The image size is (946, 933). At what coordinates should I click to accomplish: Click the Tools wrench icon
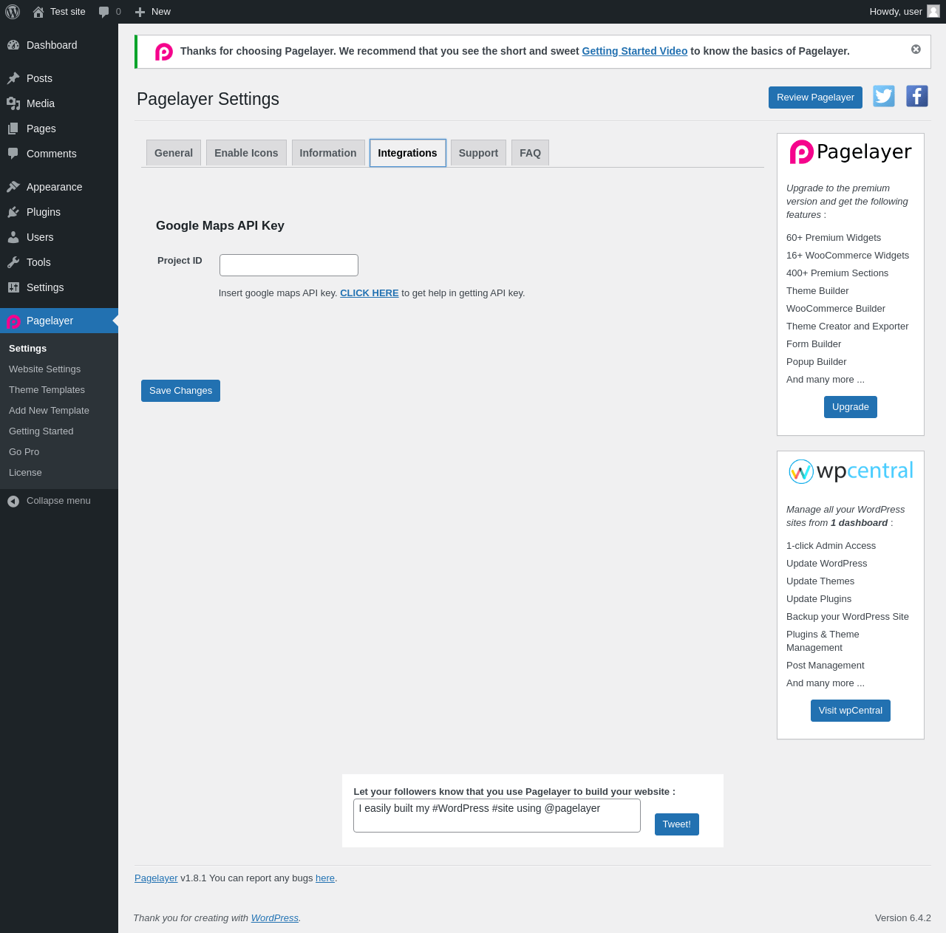pos(13,262)
